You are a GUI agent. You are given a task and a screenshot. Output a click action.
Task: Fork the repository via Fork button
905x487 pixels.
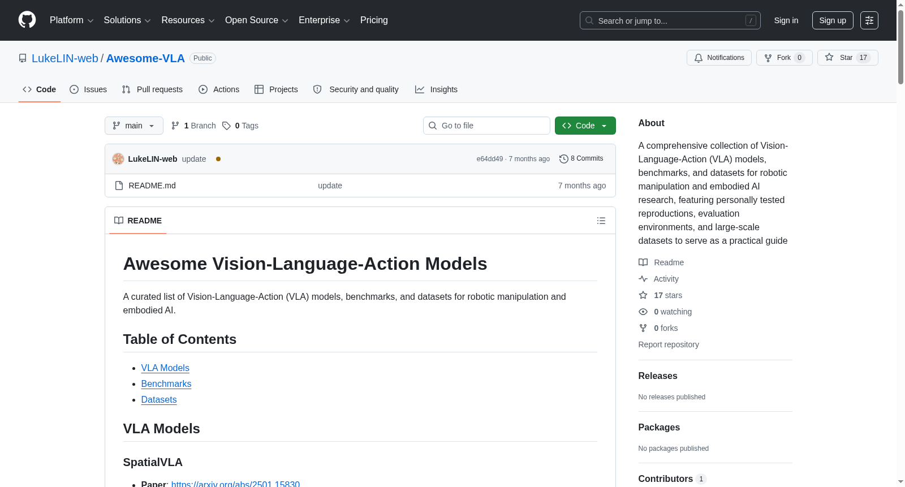point(784,58)
